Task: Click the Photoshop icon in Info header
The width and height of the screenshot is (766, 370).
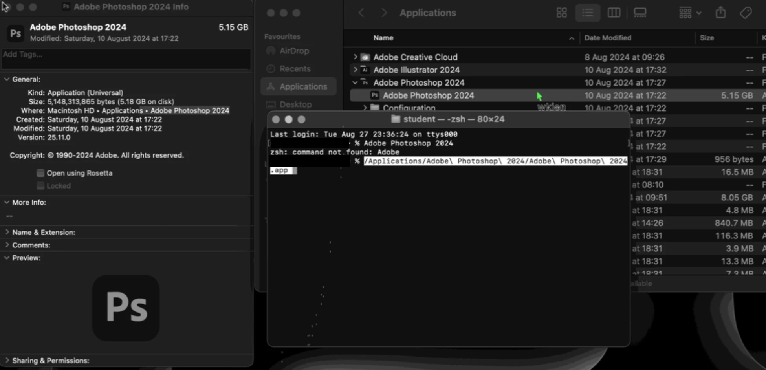Action: point(16,33)
